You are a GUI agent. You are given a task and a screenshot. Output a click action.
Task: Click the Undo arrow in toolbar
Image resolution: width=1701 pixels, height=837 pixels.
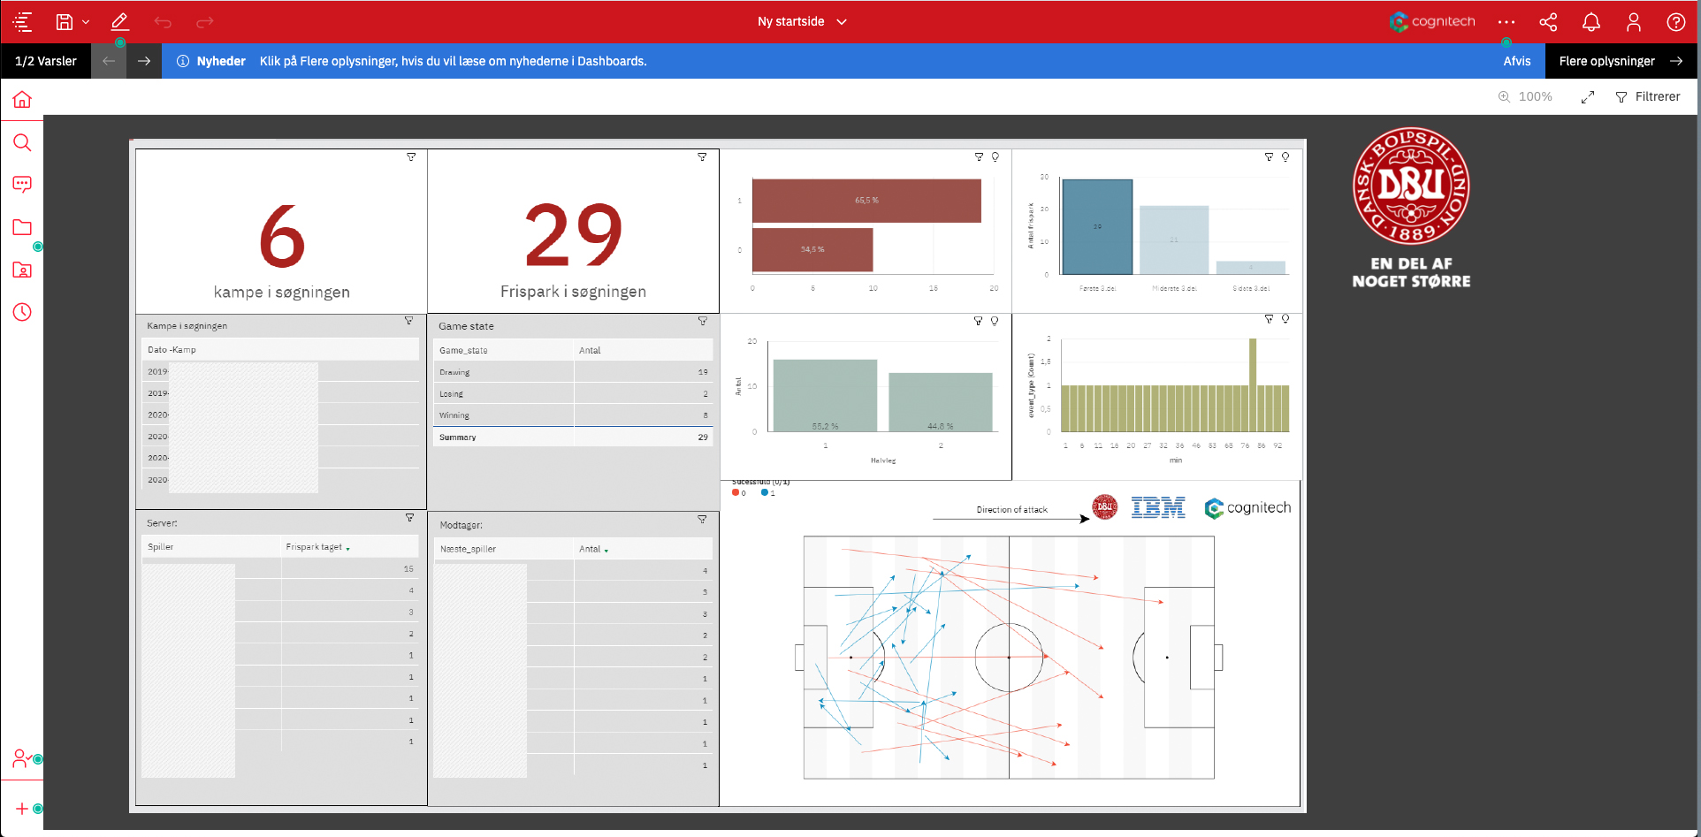163,22
